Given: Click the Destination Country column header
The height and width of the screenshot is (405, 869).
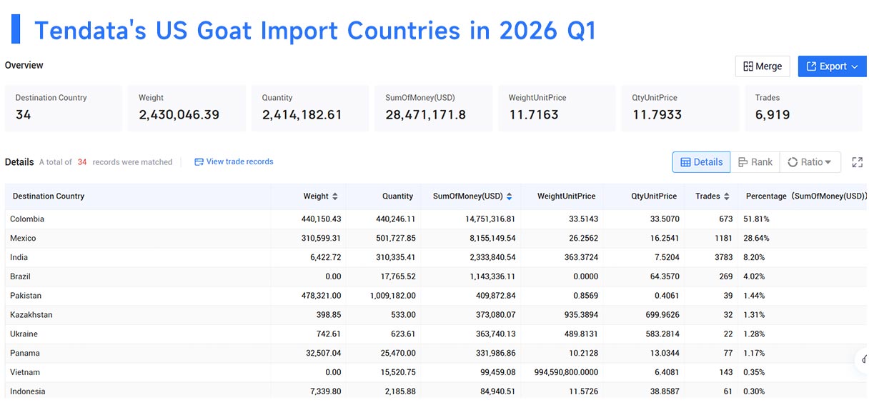Looking at the screenshot, I should click(x=49, y=196).
